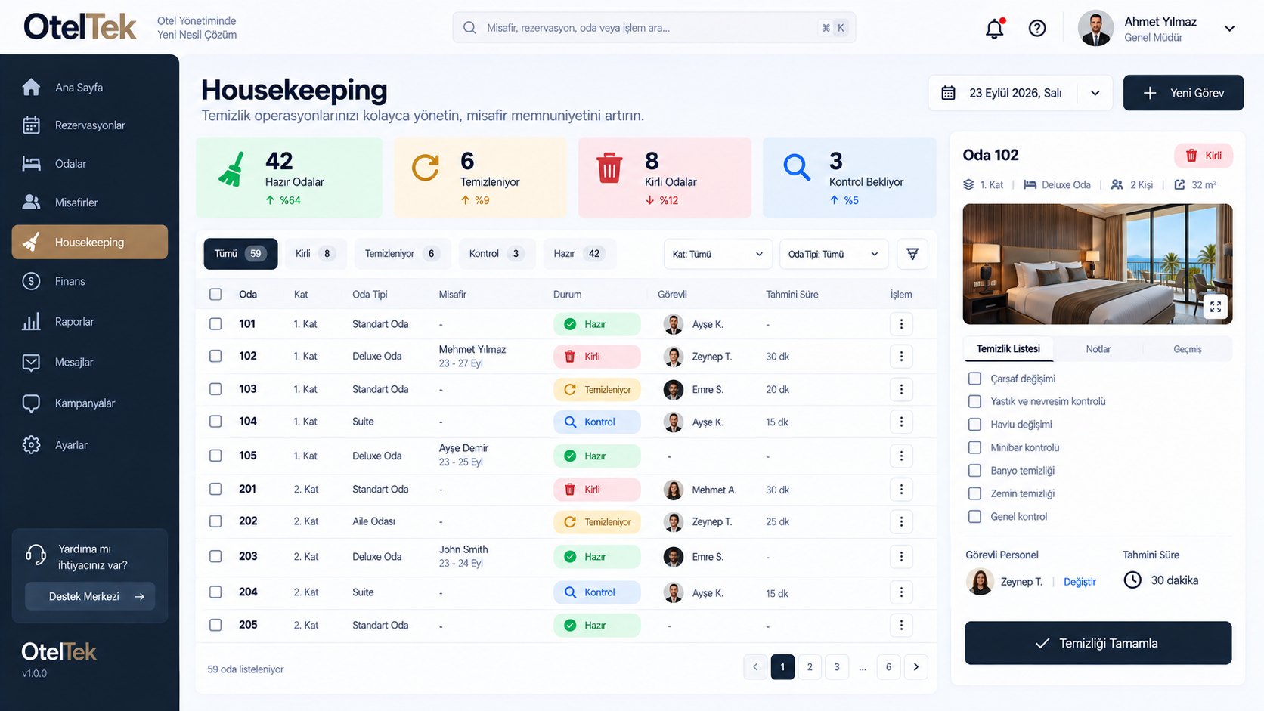Click the search input field
The width and height of the screenshot is (1264, 711).
pos(654,28)
